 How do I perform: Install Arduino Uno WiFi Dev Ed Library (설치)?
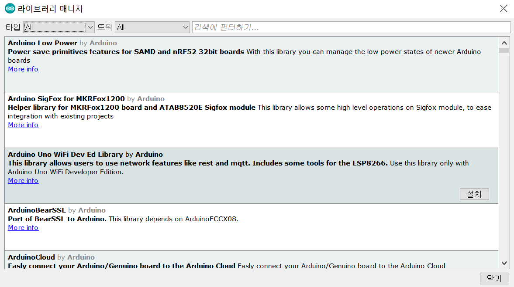(474, 194)
